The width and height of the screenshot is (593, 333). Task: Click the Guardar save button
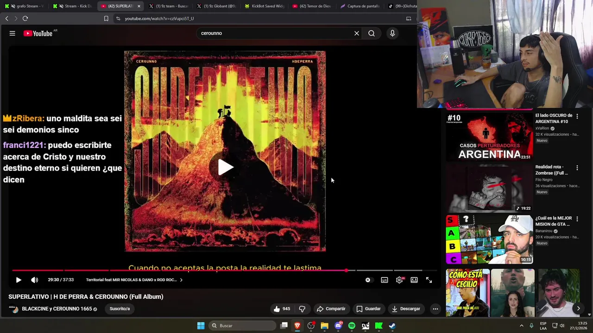(x=368, y=308)
